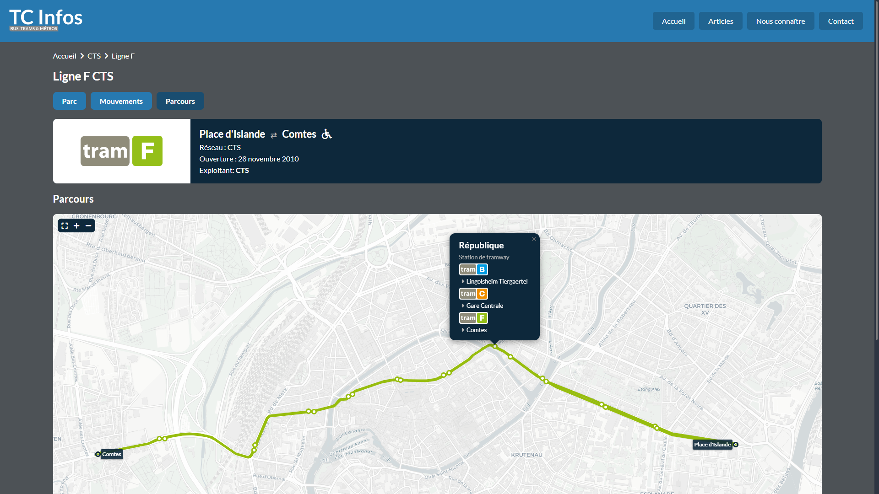The height and width of the screenshot is (494, 879).
Task: Click the Place d'Islande terminus marker
Action: [736, 445]
